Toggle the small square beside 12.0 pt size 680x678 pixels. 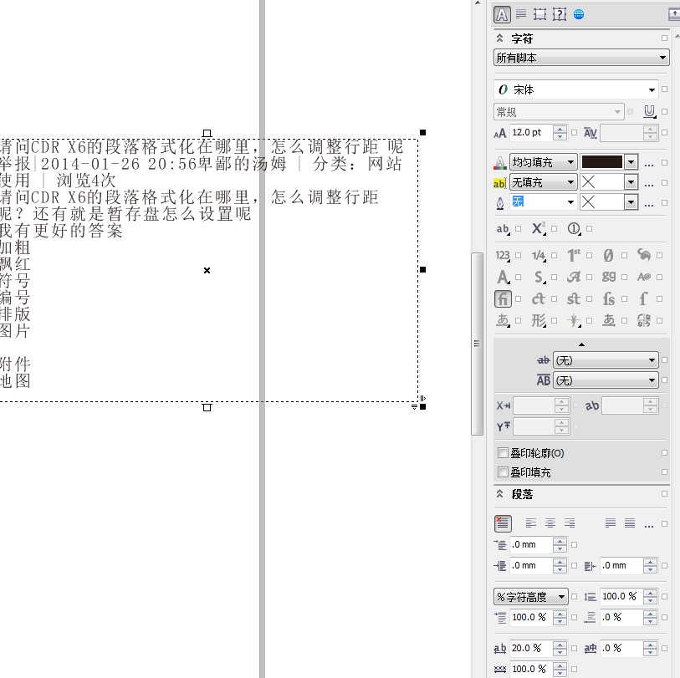coord(574,132)
